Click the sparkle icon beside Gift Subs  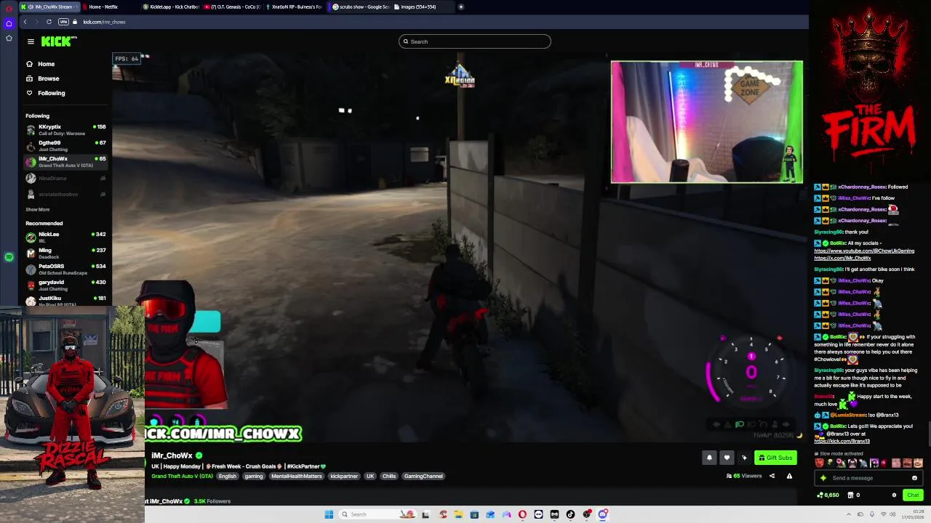tap(744, 458)
